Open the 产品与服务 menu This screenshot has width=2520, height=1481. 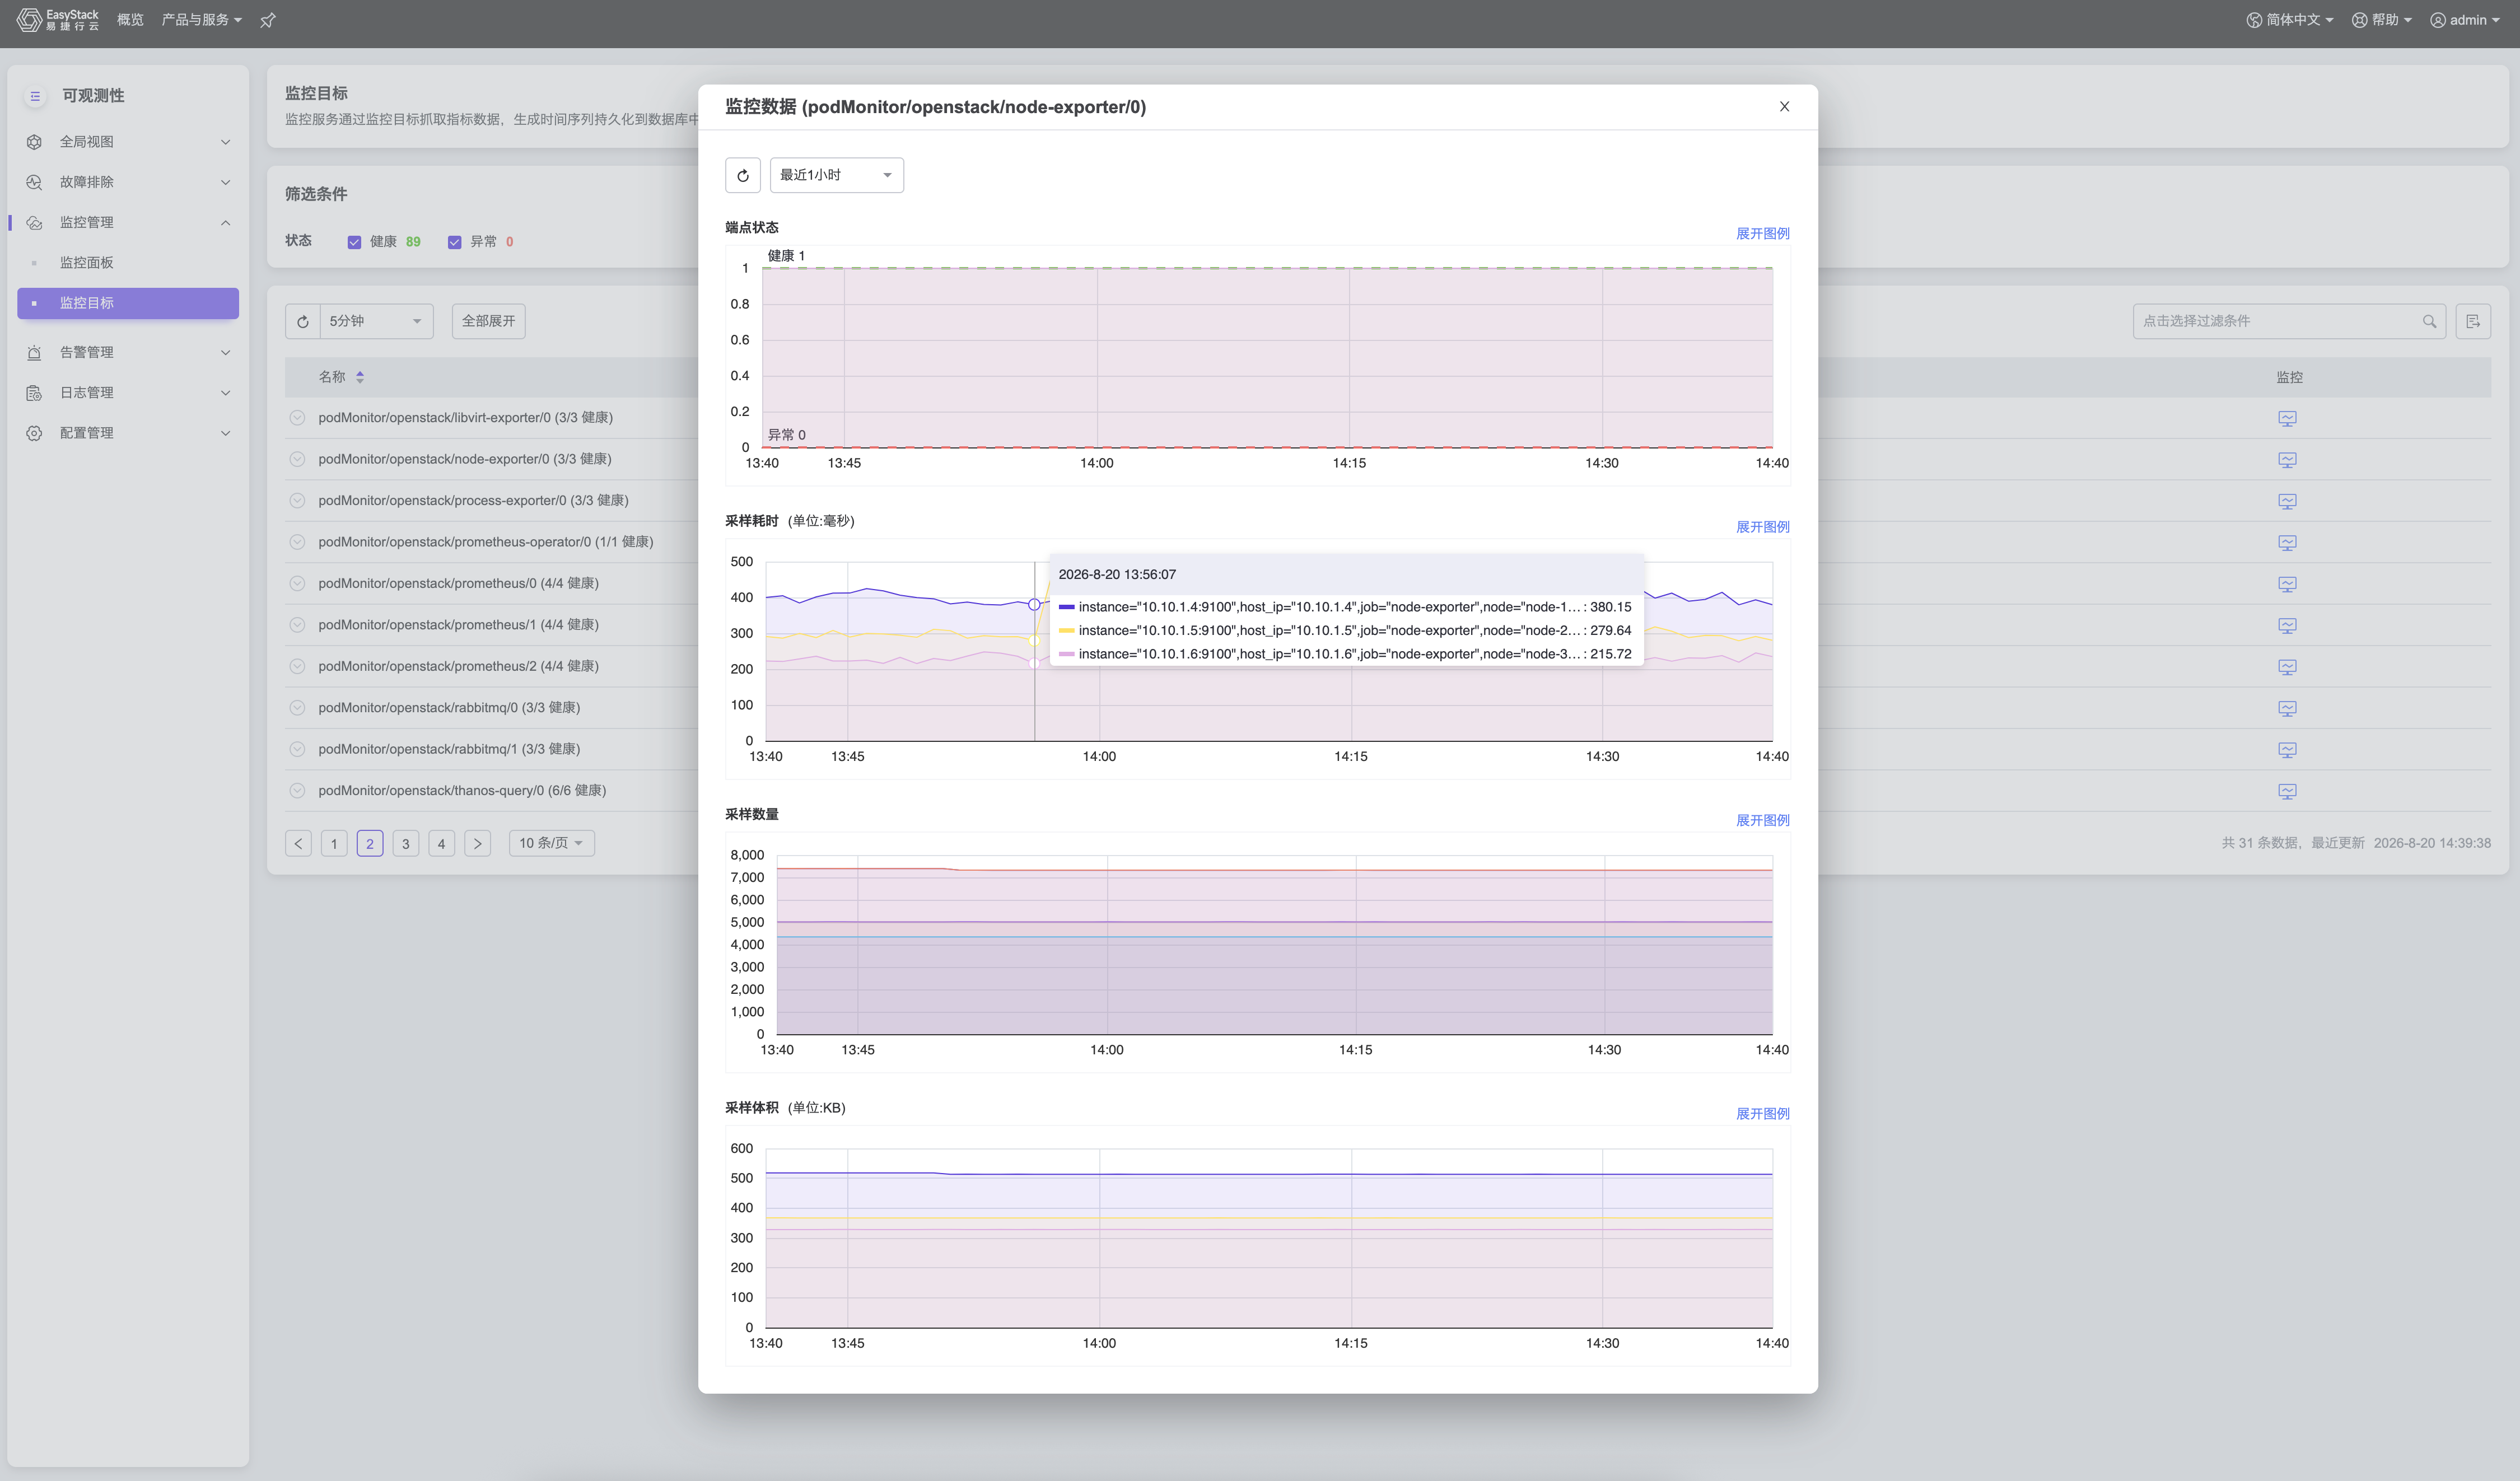tap(201, 20)
